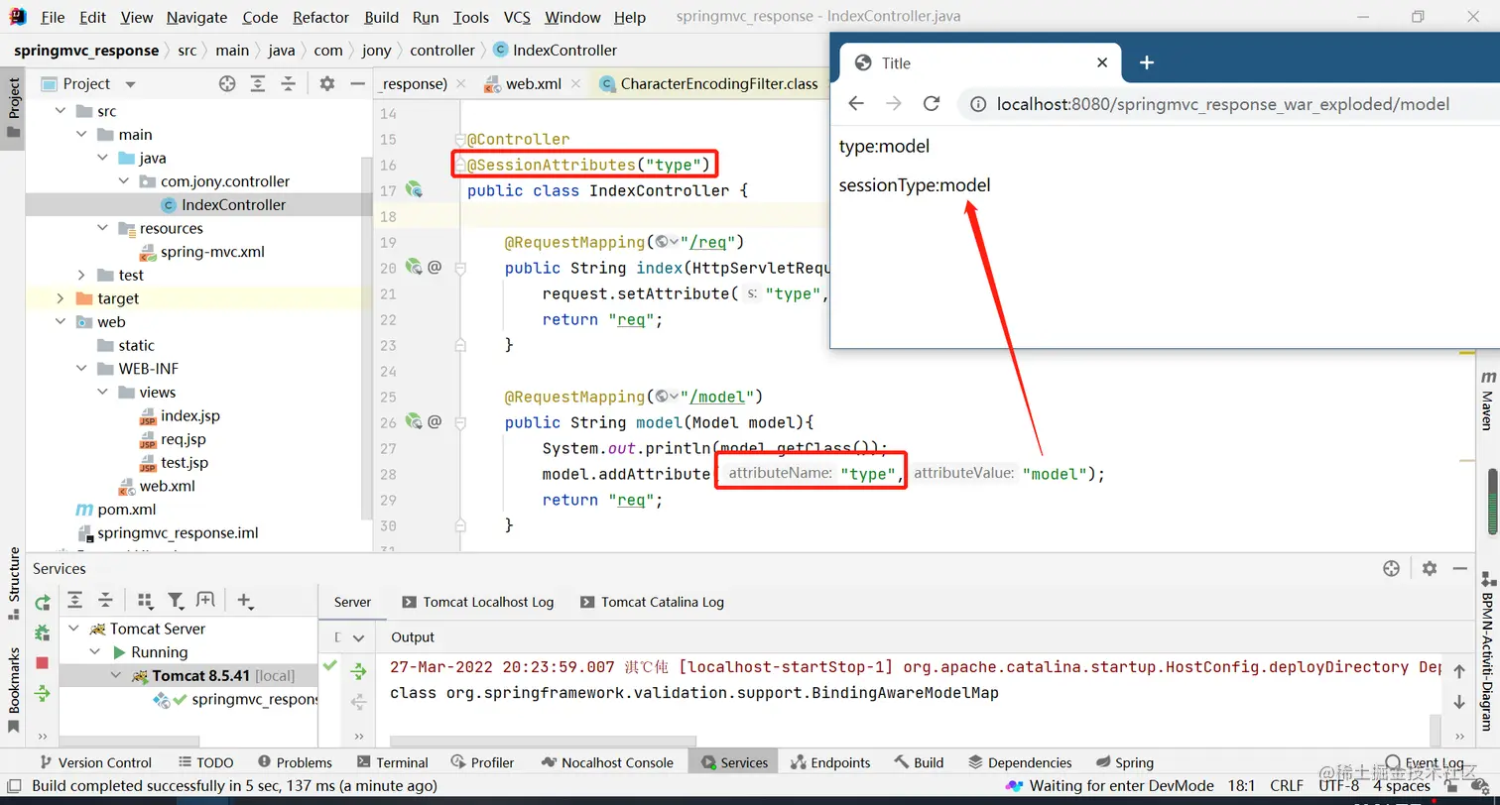The image size is (1500, 805).
Task: Toggle the Project tool window stripe button
Action: (14, 107)
